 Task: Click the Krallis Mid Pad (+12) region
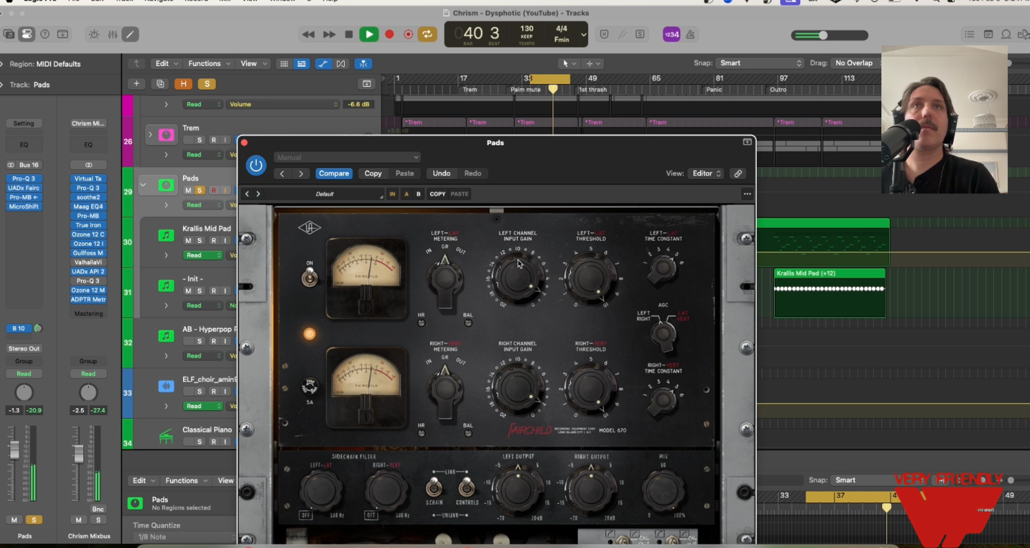click(x=830, y=293)
